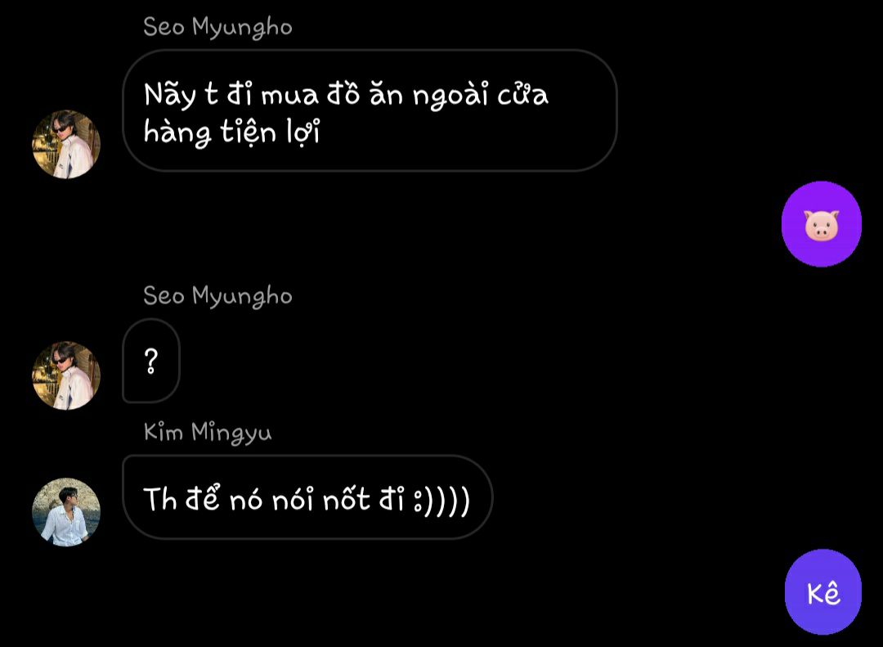Tap Seo Myungho's avatar next to the question mark
This screenshot has height=647, width=883.
pyautogui.click(x=66, y=375)
